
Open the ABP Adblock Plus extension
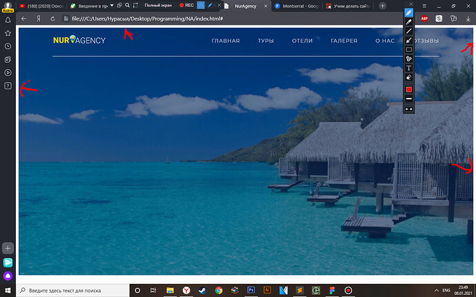coord(424,19)
